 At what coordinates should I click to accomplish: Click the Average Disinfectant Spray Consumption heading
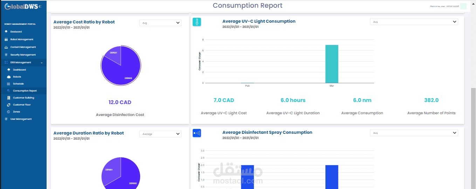coord(267,132)
